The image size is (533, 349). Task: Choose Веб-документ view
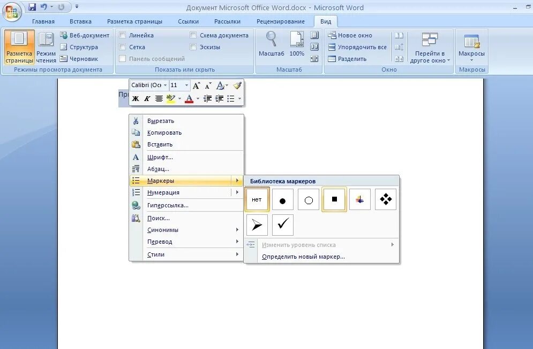(x=85, y=35)
